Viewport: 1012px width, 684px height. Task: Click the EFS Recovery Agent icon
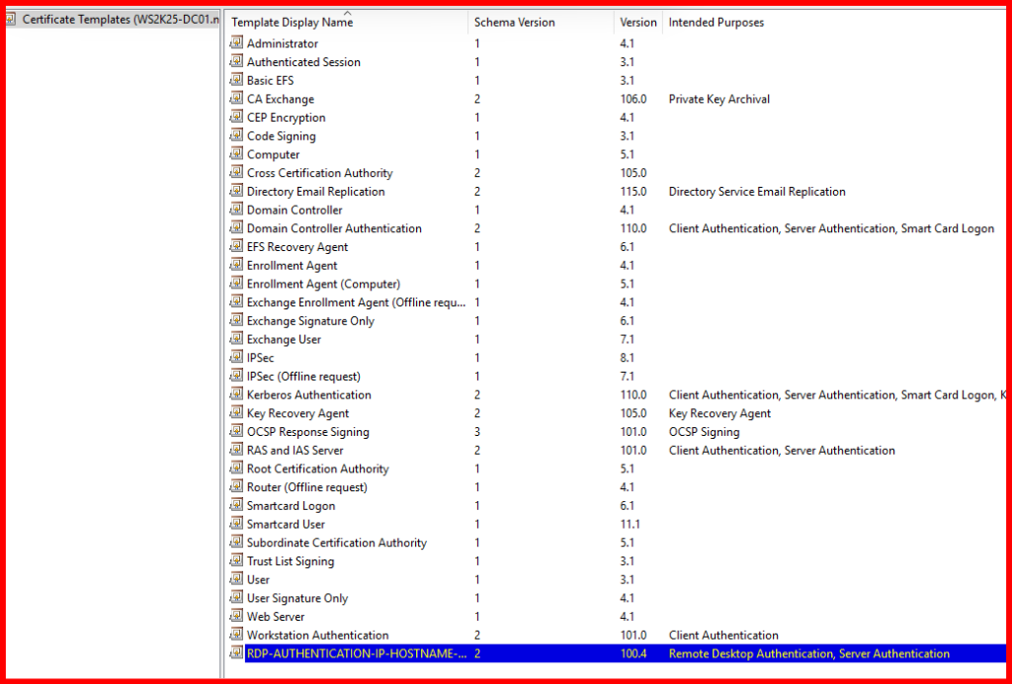[x=236, y=247]
